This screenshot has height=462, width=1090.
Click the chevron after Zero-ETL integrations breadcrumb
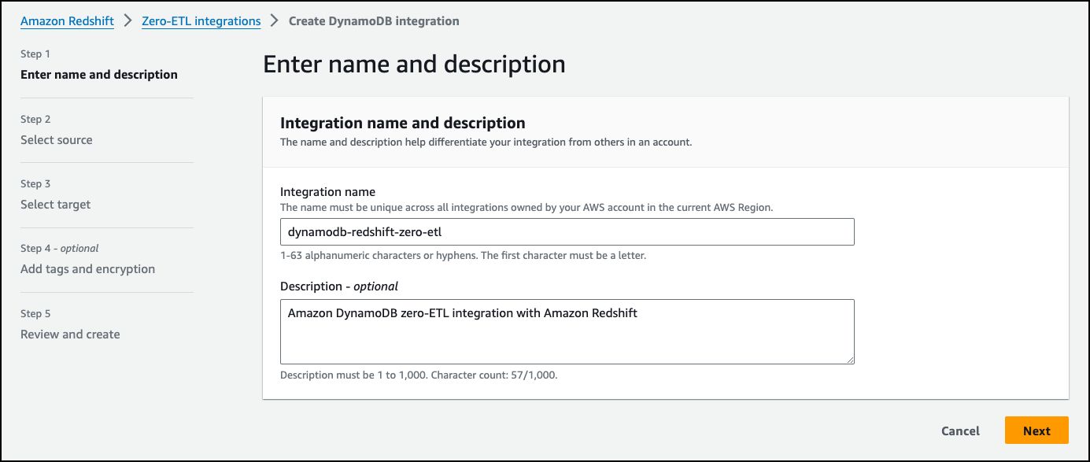(275, 21)
